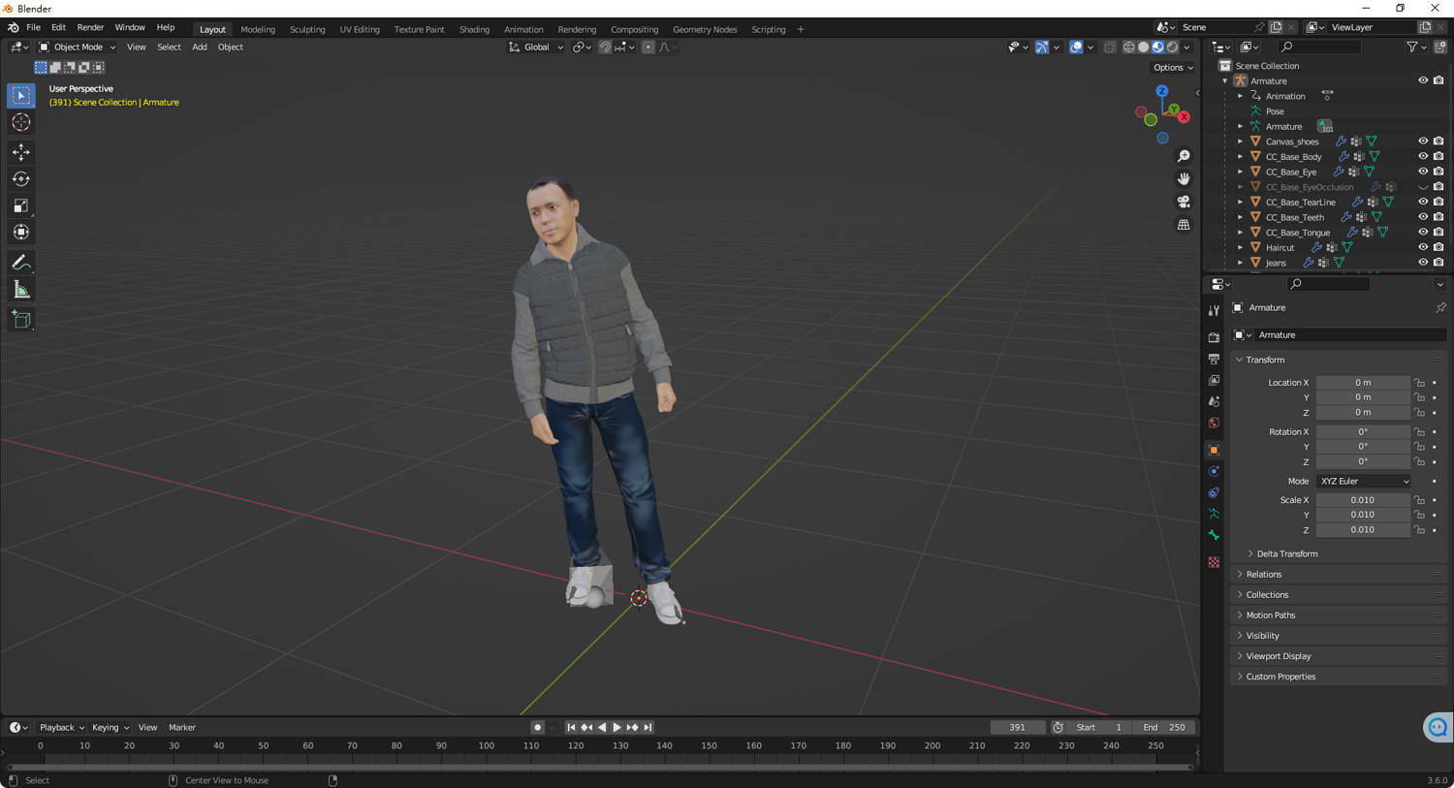Select the Measure tool
1454x788 pixels.
pyautogui.click(x=21, y=290)
